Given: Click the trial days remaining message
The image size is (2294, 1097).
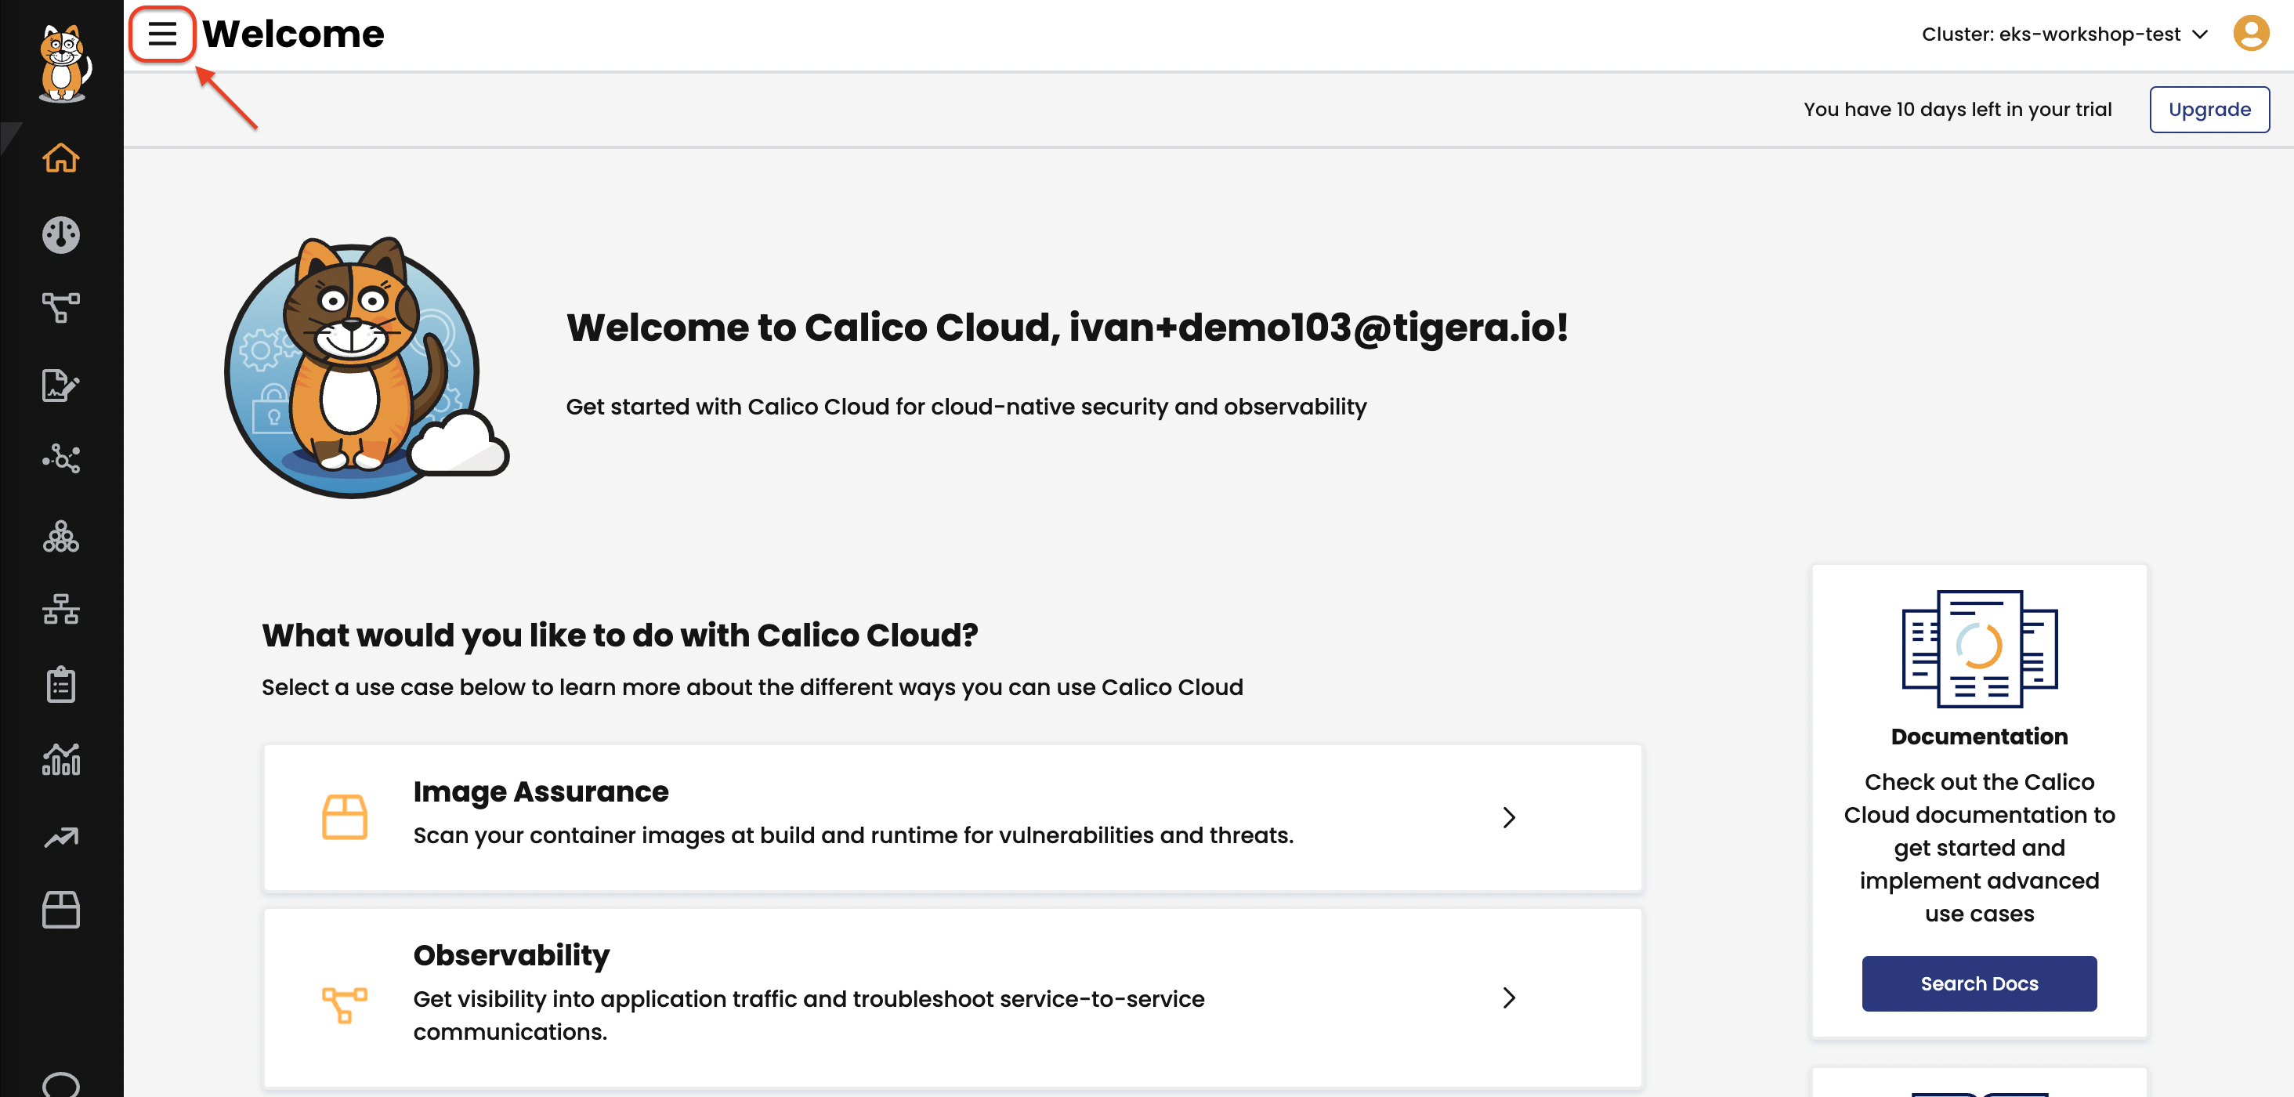Looking at the screenshot, I should click(1957, 110).
